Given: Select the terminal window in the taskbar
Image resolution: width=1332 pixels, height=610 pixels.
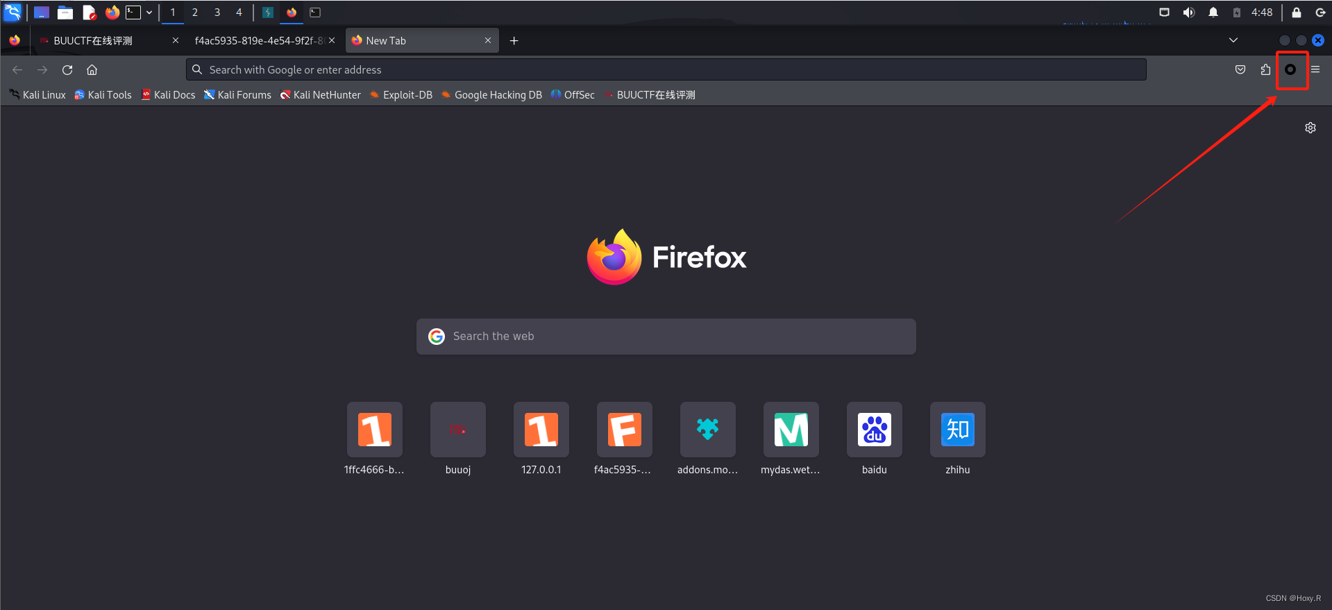Looking at the screenshot, I should 315,12.
